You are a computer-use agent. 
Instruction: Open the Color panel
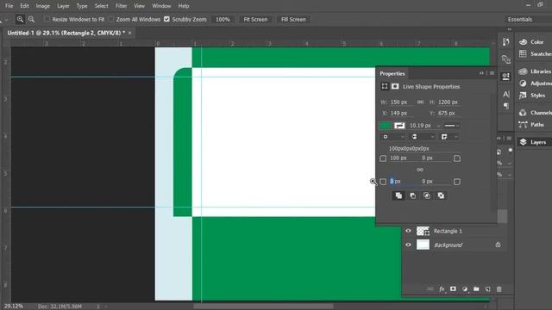pos(531,42)
